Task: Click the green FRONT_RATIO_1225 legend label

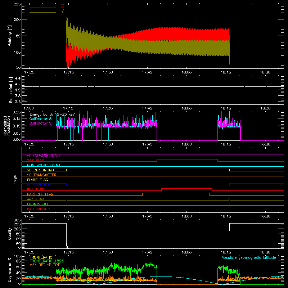Action: [x=46, y=261]
